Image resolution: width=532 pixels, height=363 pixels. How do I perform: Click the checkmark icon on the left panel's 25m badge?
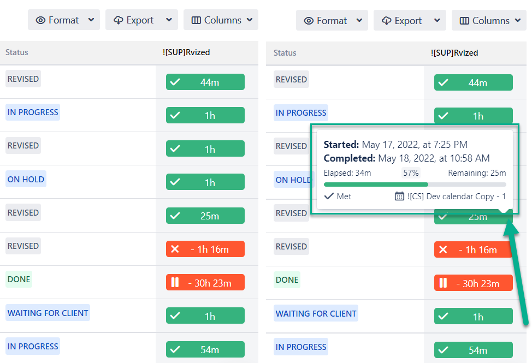pos(175,216)
